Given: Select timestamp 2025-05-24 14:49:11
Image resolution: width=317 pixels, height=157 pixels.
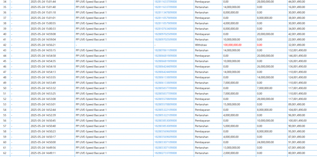Looking at the screenshot, I should [x=43, y=153].
